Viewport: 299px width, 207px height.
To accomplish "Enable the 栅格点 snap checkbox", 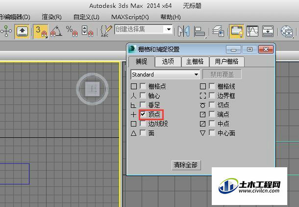I will (143, 86).
